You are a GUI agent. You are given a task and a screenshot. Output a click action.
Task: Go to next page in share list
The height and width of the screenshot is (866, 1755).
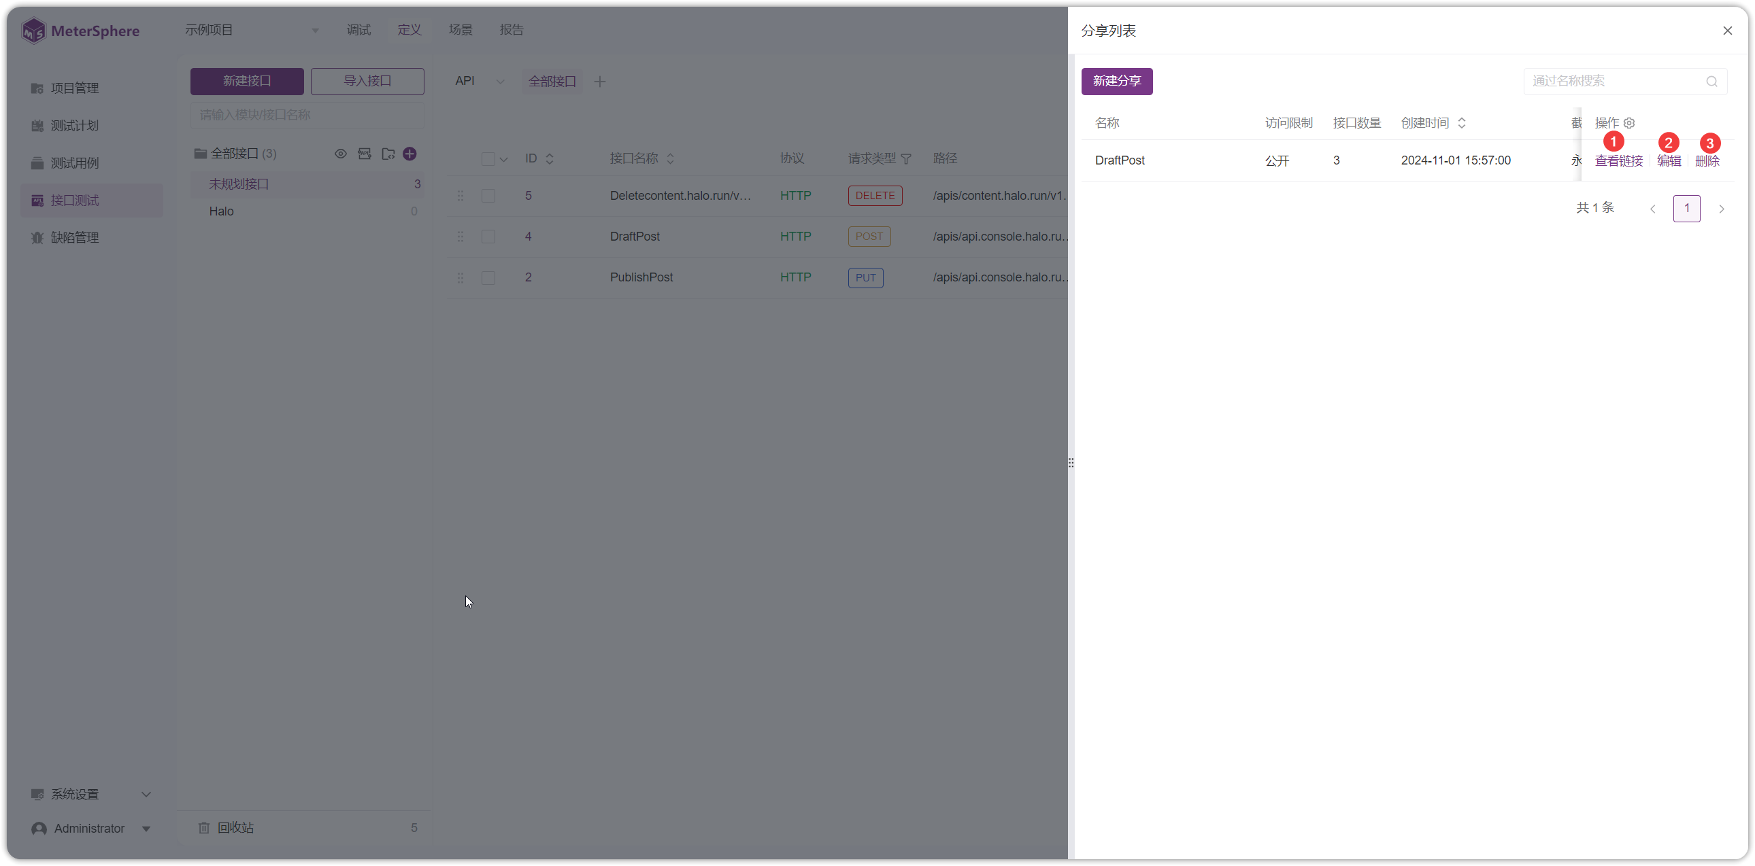[1720, 209]
